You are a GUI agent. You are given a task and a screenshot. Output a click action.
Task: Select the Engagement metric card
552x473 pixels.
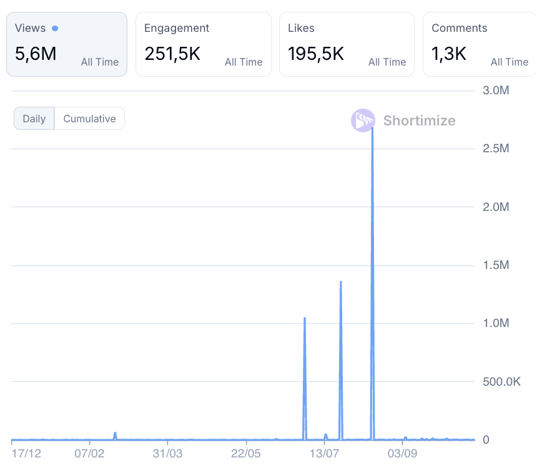[203, 44]
